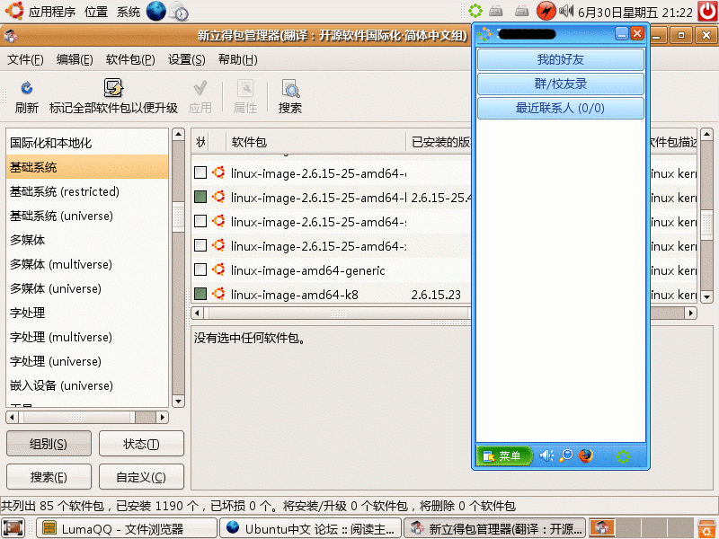Select the 嵌入设备 (universe) category
The image size is (719, 539).
[x=87, y=386]
